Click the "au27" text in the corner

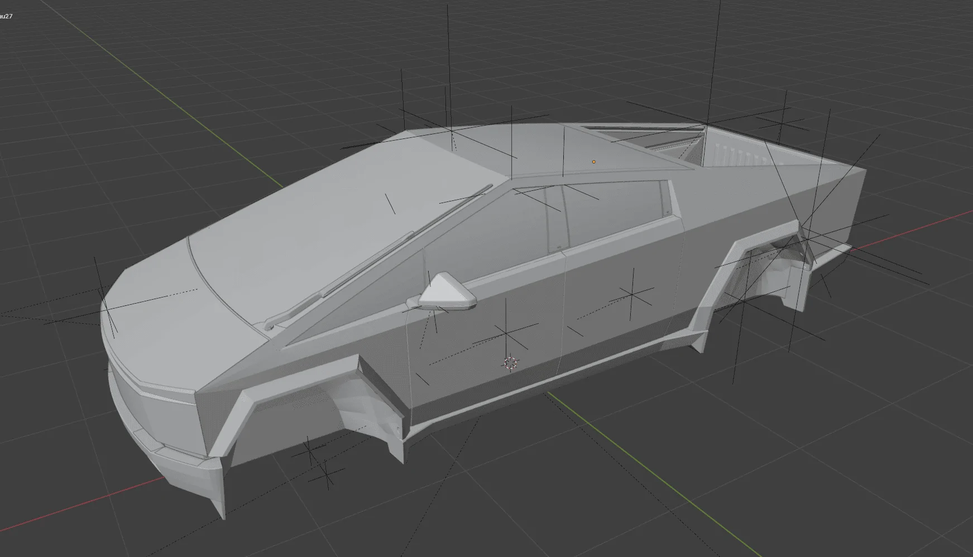[6, 16]
